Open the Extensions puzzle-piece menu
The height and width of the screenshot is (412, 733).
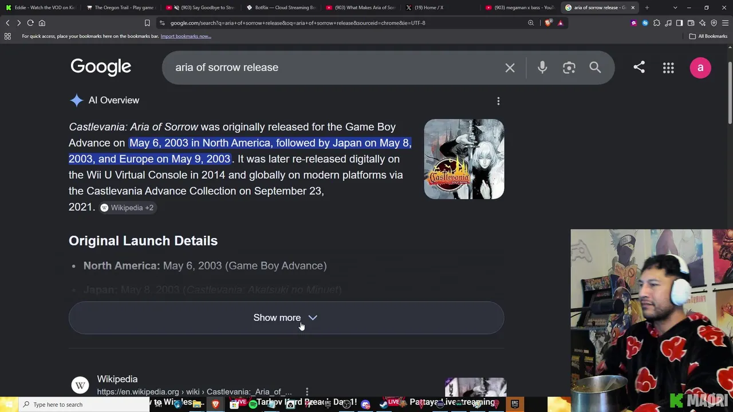click(x=656, y=23)
